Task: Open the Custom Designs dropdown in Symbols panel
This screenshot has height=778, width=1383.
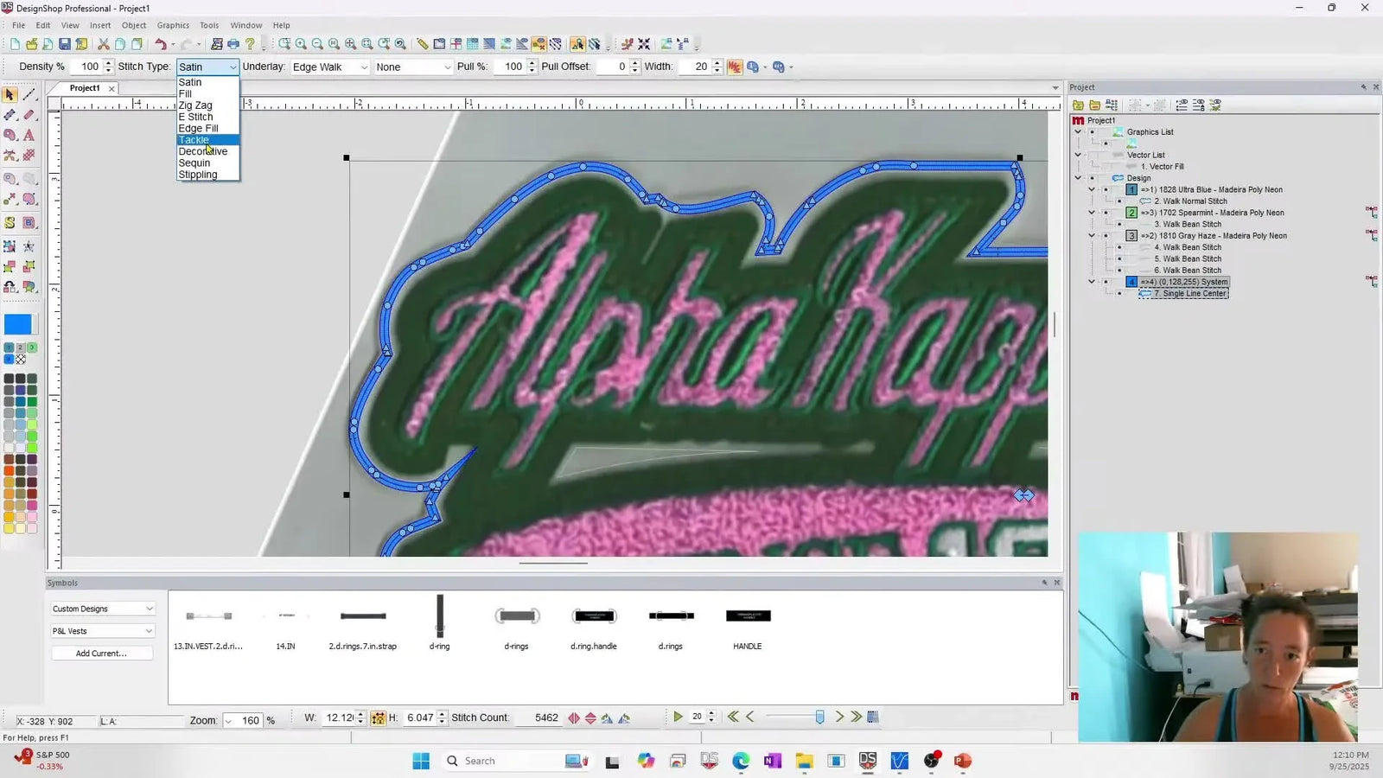Action: click(101, 609)
